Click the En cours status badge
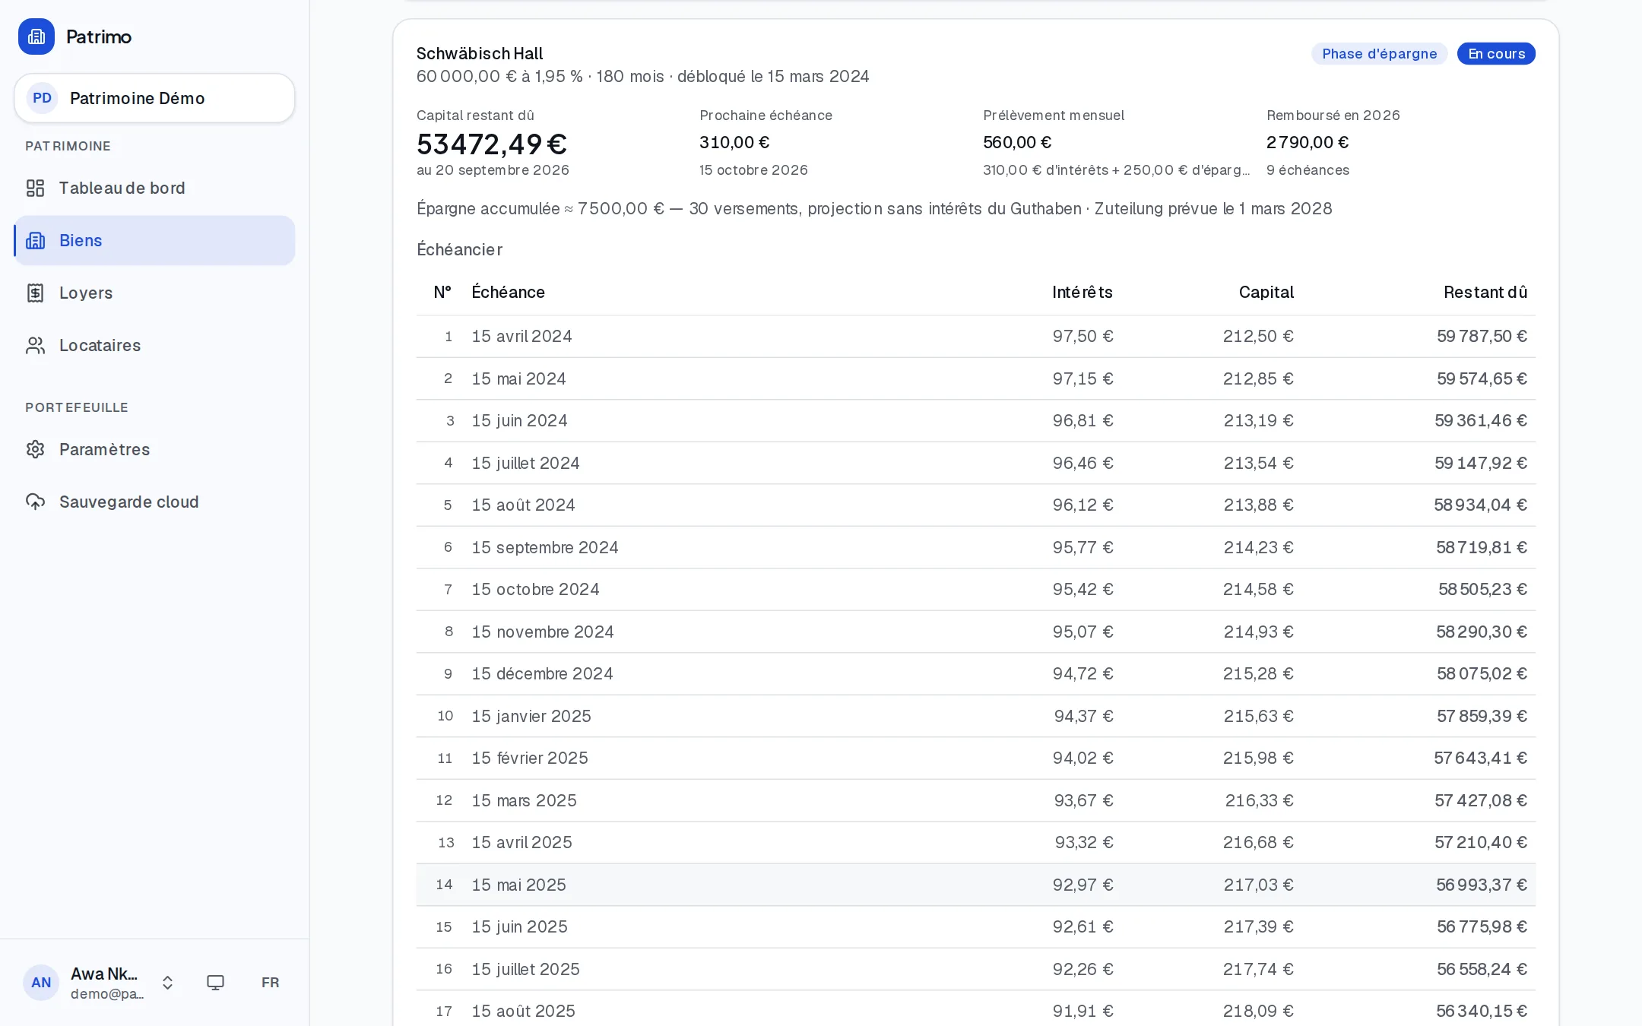1642x1026 pixels. pos(1496,54)
